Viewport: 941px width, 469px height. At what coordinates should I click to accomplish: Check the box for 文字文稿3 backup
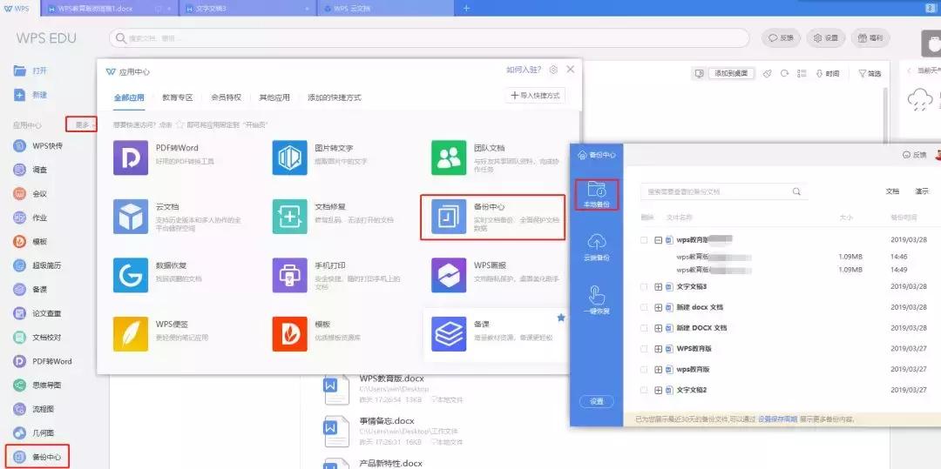point(644,287)
